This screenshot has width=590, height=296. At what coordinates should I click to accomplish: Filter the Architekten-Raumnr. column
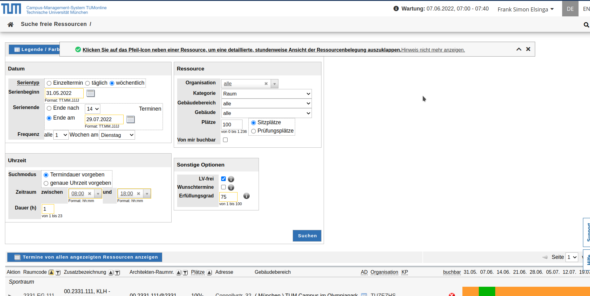185,273
